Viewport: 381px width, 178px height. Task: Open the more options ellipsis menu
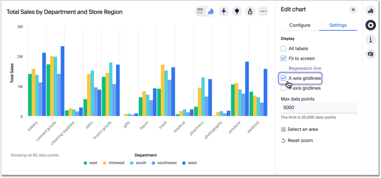point(263,12)
